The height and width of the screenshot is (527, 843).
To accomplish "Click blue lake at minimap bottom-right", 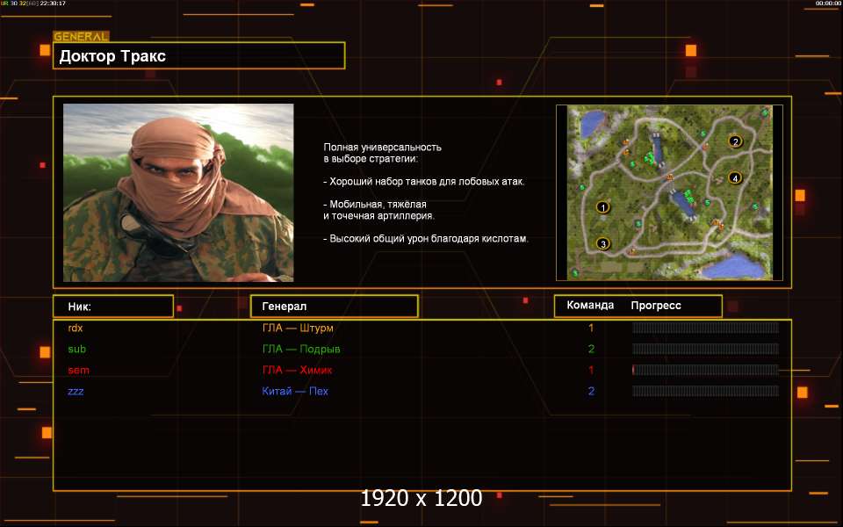I will click(732, 267).
